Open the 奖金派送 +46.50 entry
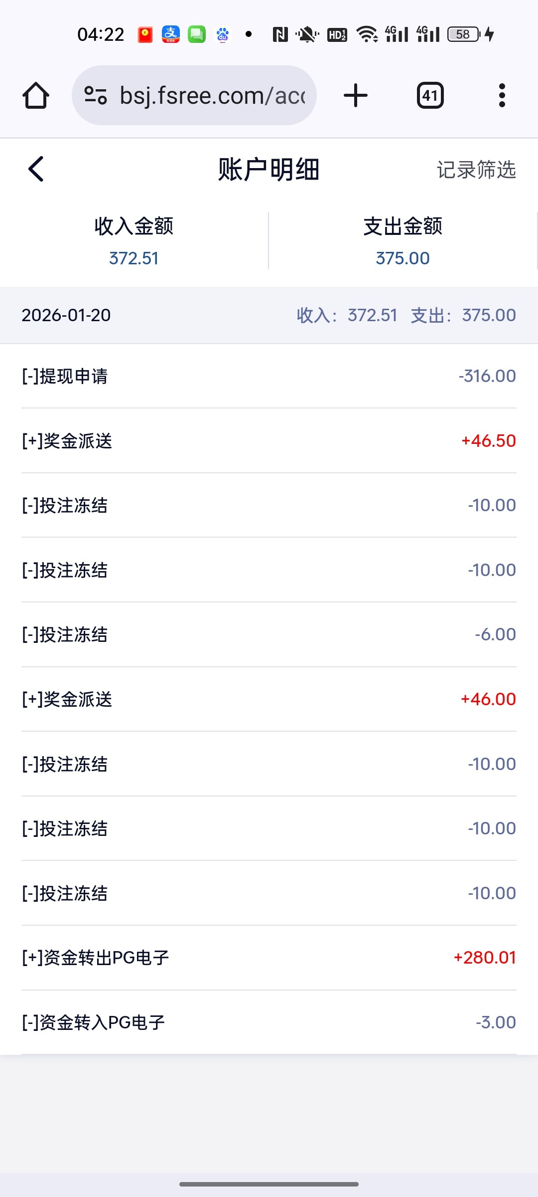This screenshot has width=538, height=1197. (x=269, y=441)
